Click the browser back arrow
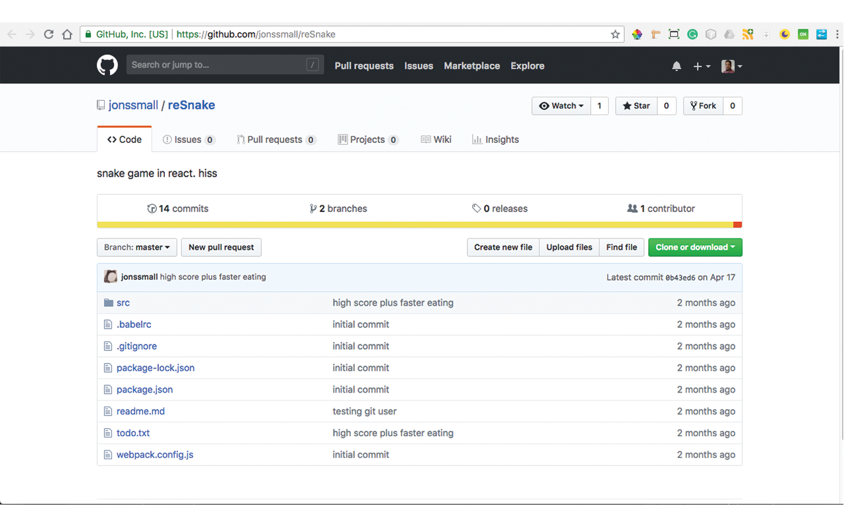This screenshot has width=844, height=527. tap(12, 34)
